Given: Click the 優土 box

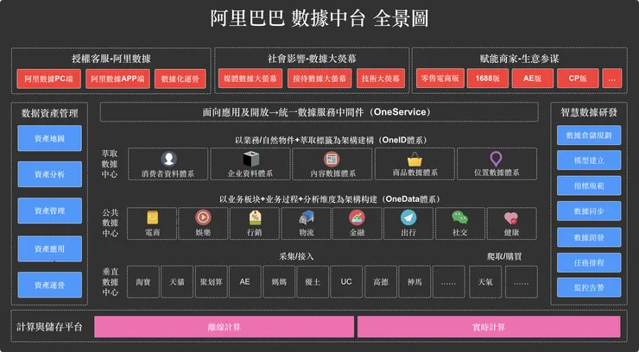Looking at the screenshot, I should [x=313, y=281].
